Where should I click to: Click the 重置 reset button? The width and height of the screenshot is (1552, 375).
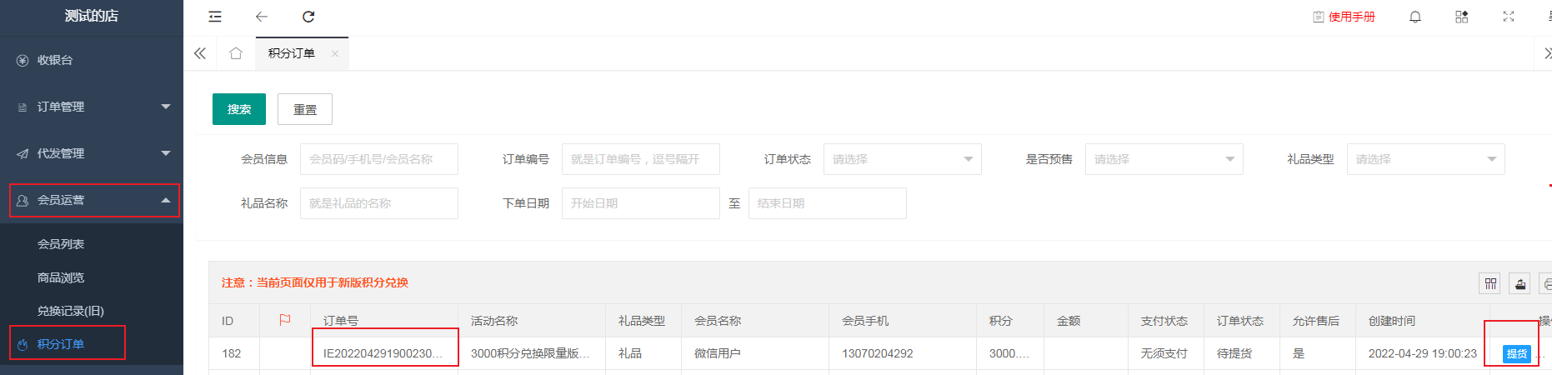(305, 109)
